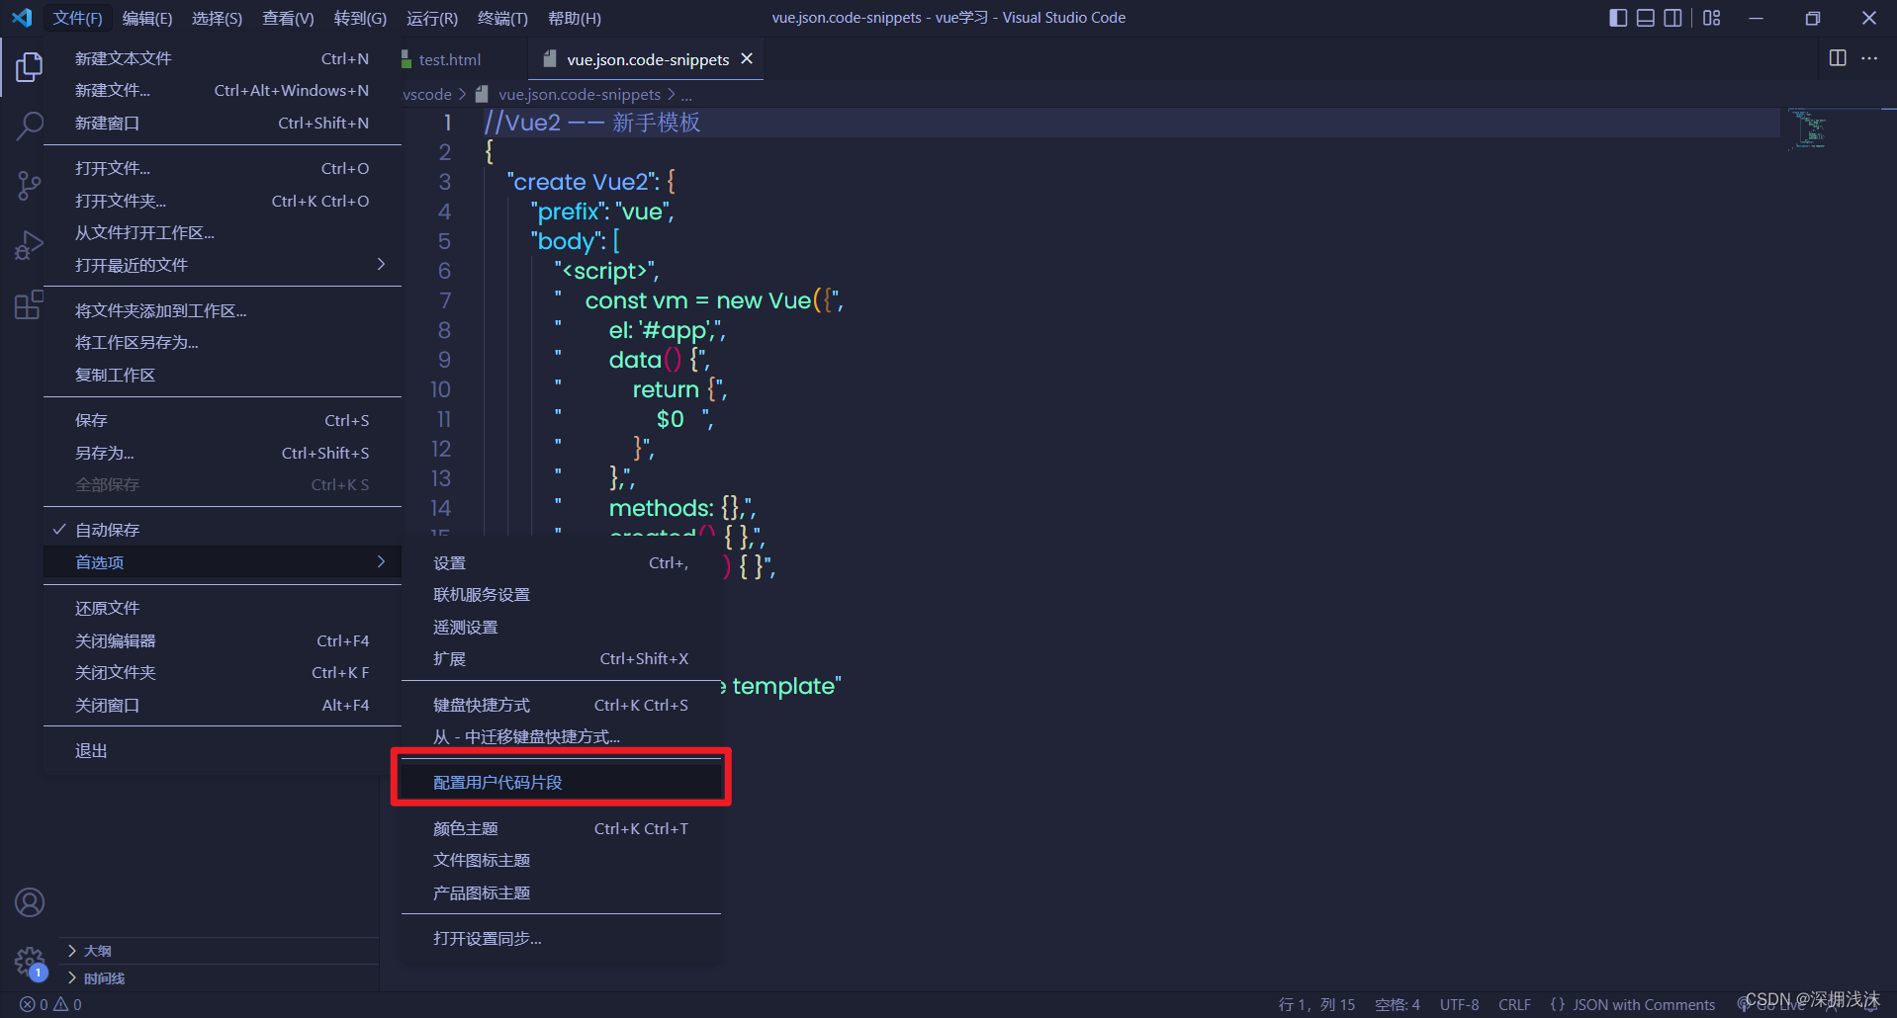Viewport: 1897px width, 1018px height.
Task: Click the error count status icon
Action: click(x=34, y=1004)
